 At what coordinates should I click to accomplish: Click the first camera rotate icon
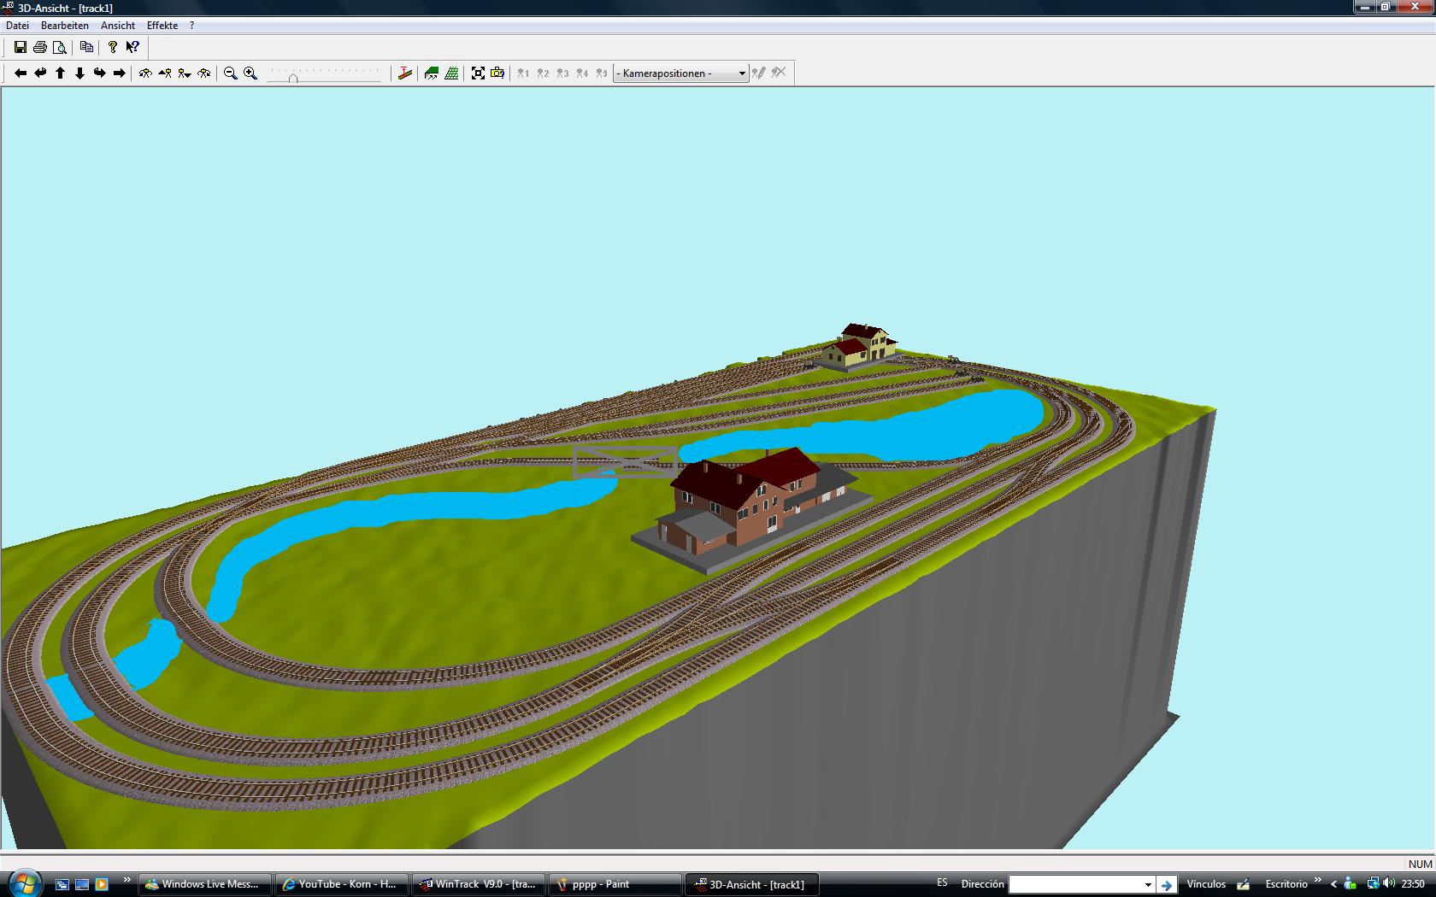click(x=145, y=73)
